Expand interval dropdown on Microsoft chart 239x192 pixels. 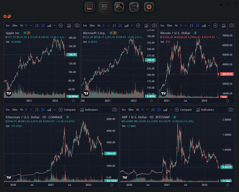pos(108,25)
